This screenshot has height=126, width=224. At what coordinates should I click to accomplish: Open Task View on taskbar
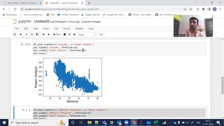[x=81, y=122]
